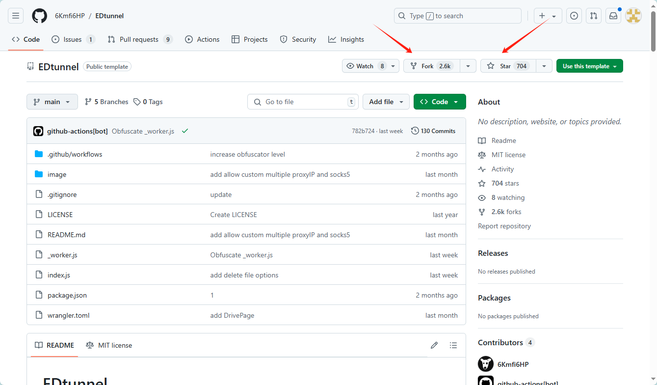Open the package.json file
The image size is (657, 385).
(x=67, y=295)
